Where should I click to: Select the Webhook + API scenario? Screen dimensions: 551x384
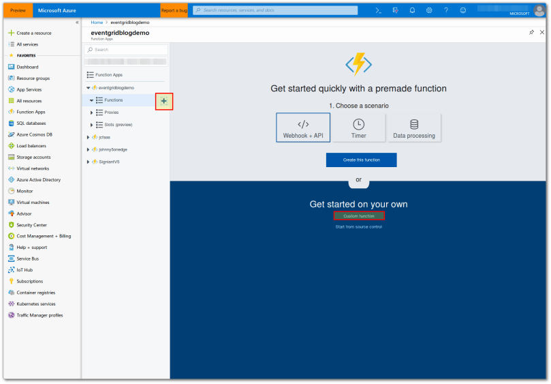pyautogui.click(x=303, y=128)
